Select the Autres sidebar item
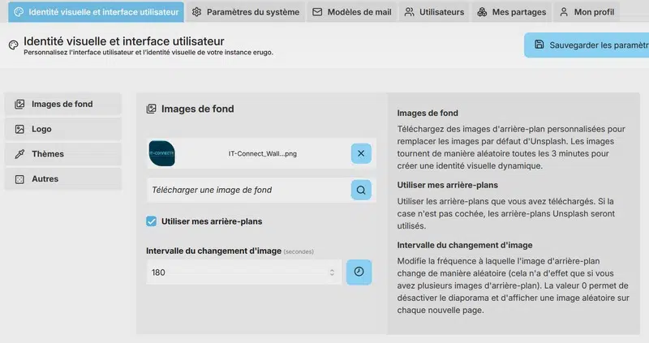The height and width of the screenshot is (343, 649). click(x=63, y=178)
